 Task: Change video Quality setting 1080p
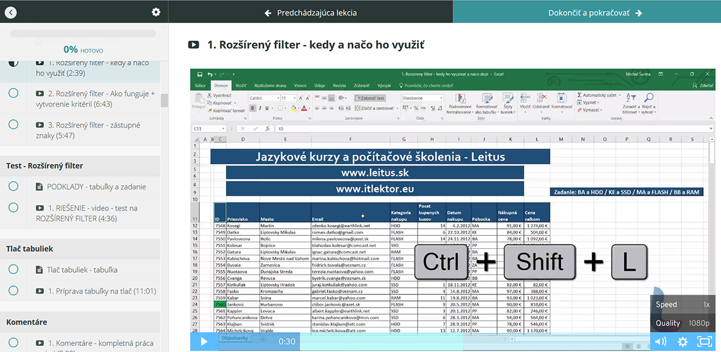(683, 323)
